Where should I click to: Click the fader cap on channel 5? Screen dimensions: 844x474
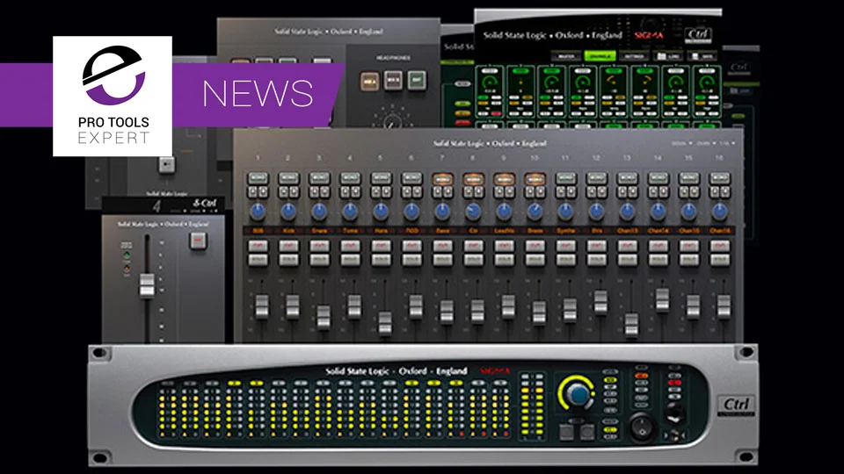pos(385,324)
